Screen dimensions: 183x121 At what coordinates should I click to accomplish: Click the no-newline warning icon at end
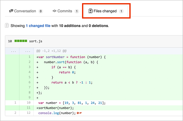click(x=78, y=113)
